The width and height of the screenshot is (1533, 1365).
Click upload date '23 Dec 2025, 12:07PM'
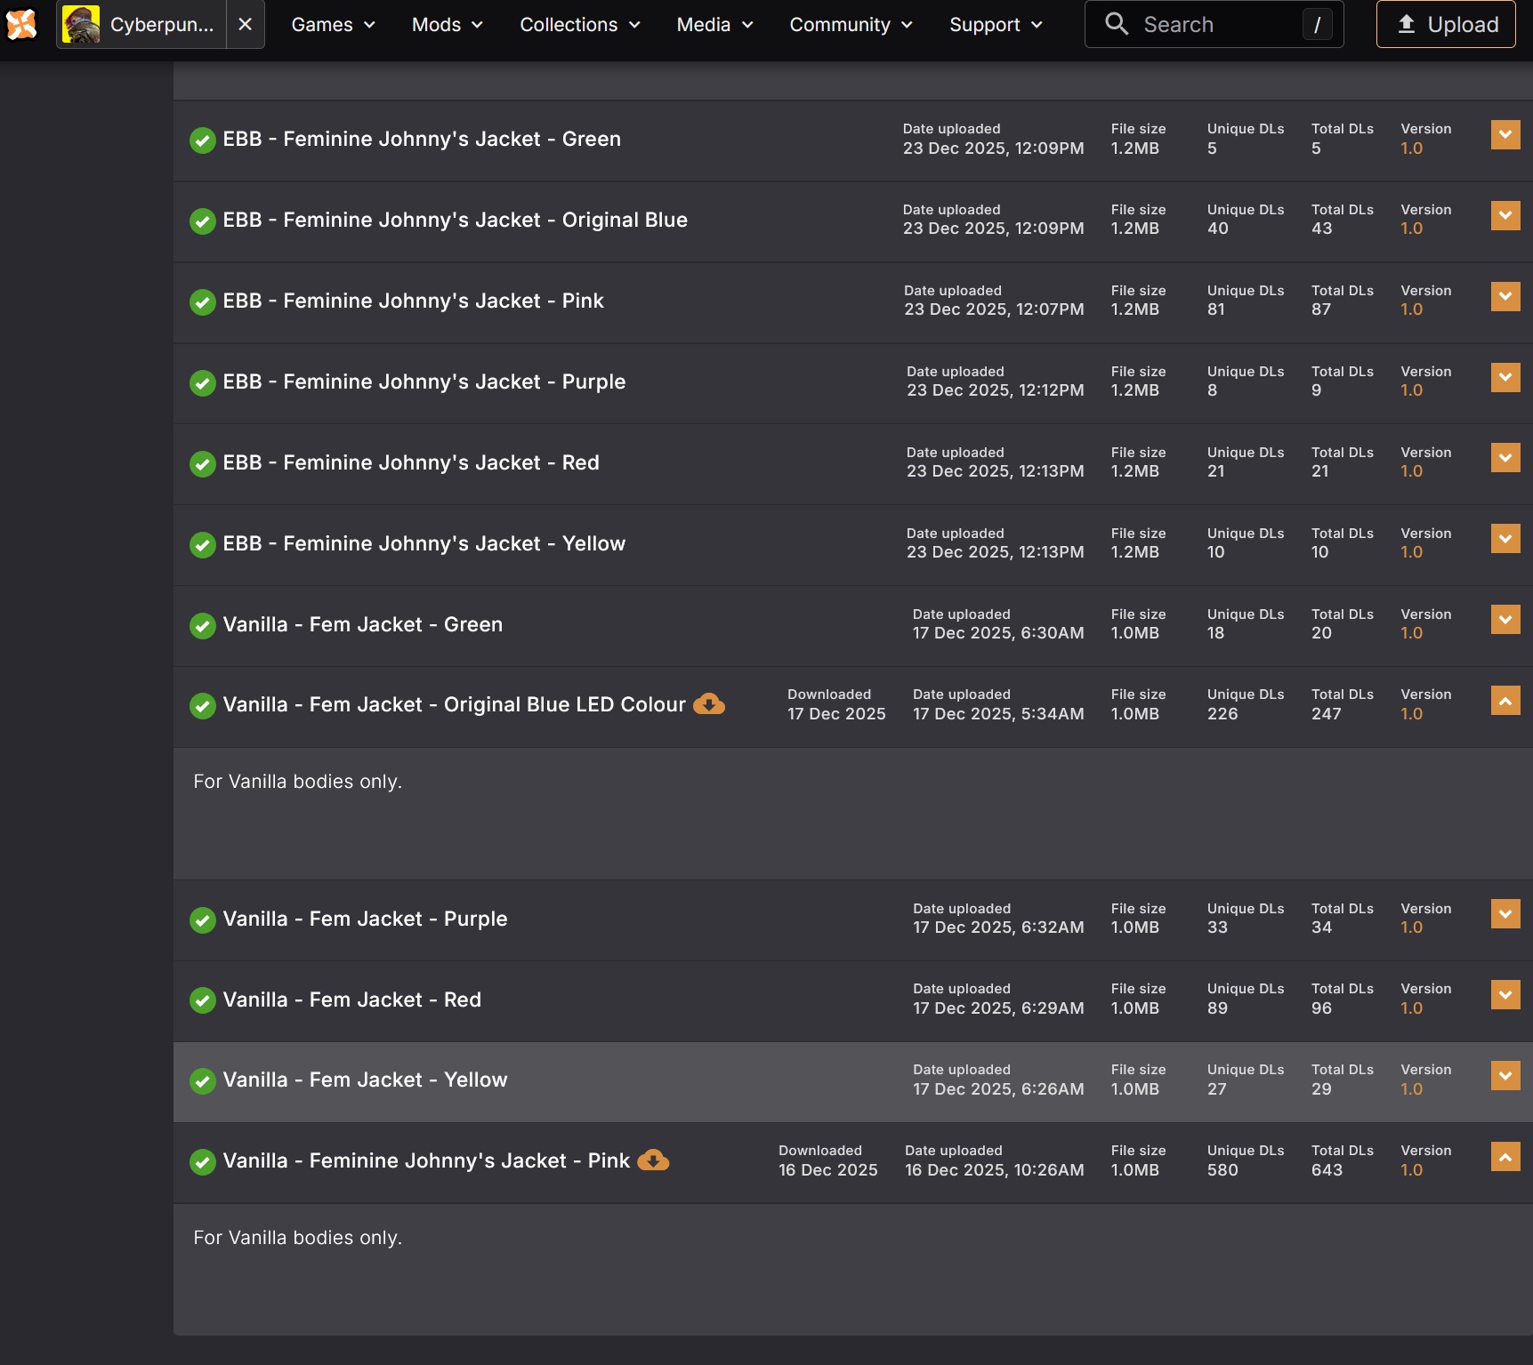click(994, 309)
